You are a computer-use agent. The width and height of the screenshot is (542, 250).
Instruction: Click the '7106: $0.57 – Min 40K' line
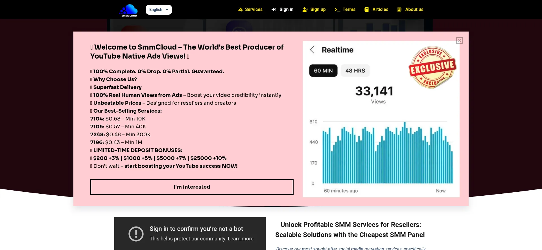pos(118,127)
